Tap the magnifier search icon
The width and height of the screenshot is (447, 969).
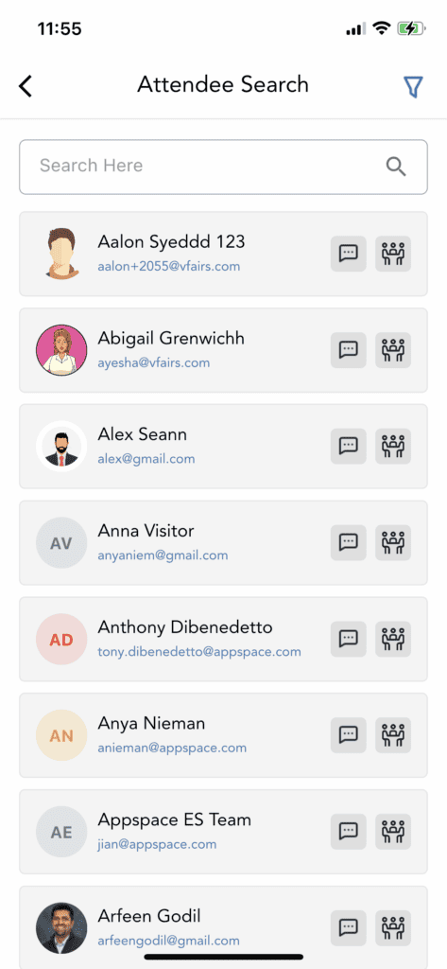[396, 167]
